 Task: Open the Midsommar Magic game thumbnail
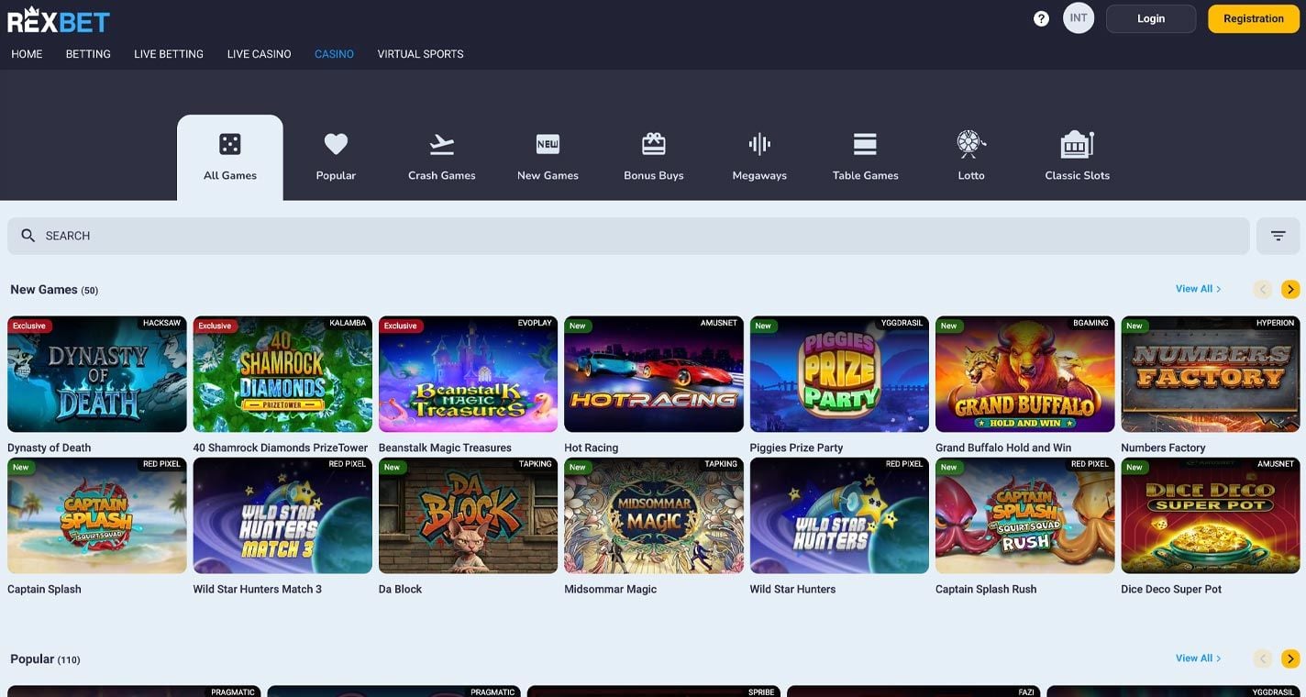click(x=654, y=515)
